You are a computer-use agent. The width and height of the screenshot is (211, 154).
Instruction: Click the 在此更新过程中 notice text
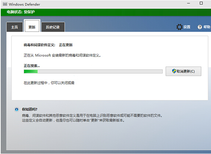(x=49, y=83)
